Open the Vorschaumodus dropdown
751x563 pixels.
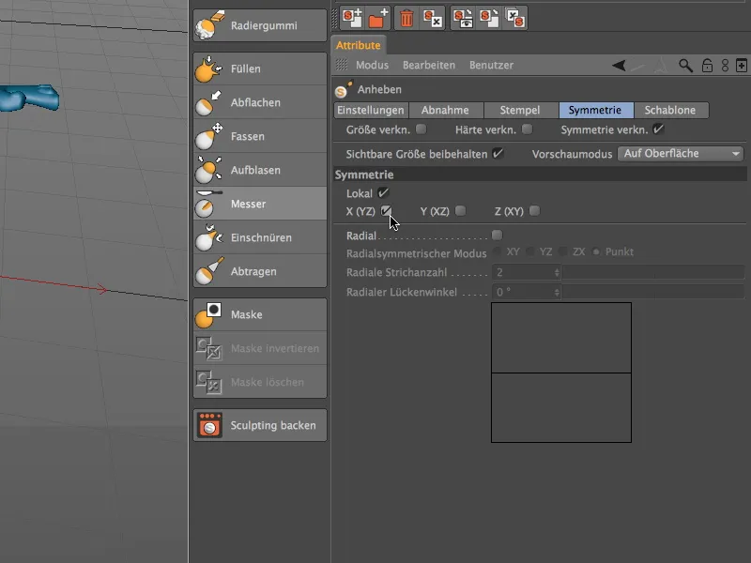681,154
